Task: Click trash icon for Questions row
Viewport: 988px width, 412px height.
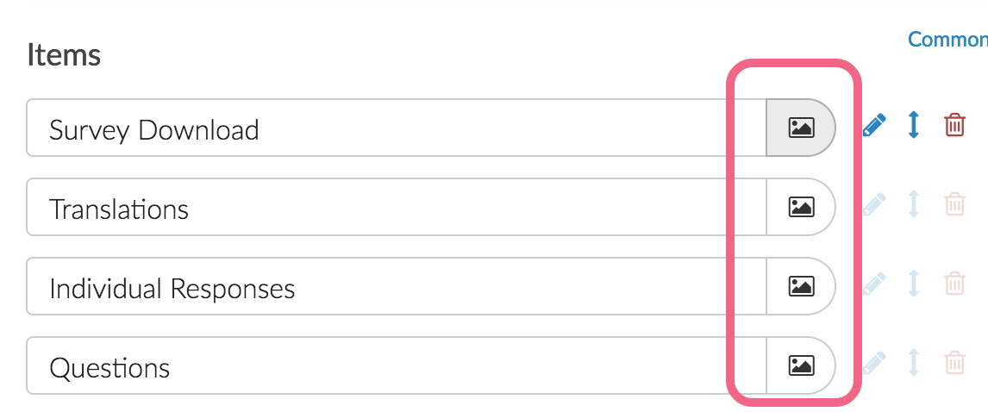Action: [954, 363]
